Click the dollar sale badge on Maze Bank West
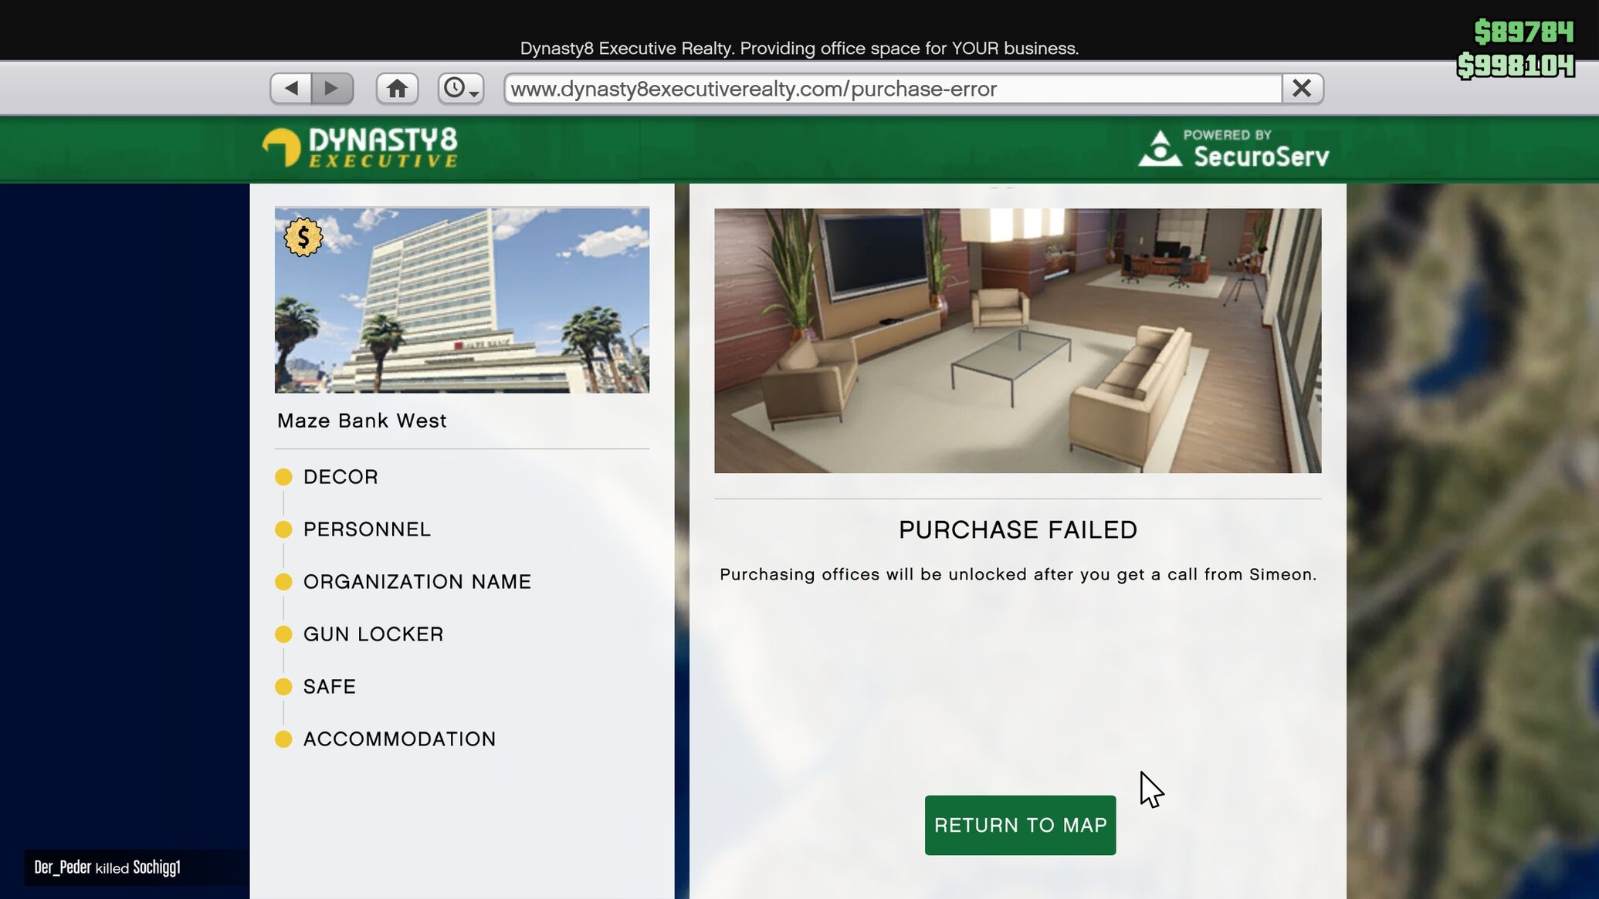This screenshot has height=899, width=1599. pos(303,237)
